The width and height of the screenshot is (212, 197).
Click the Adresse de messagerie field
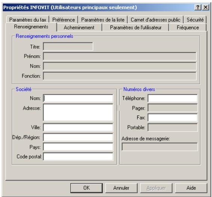(159, 147)
